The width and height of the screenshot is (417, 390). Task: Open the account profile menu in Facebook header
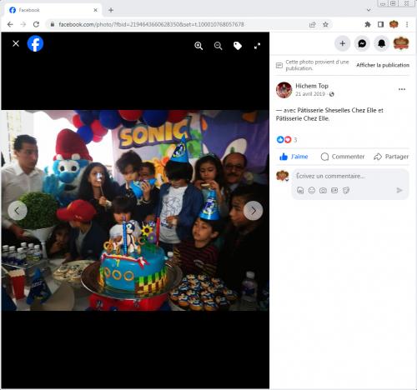click(401, 43)
